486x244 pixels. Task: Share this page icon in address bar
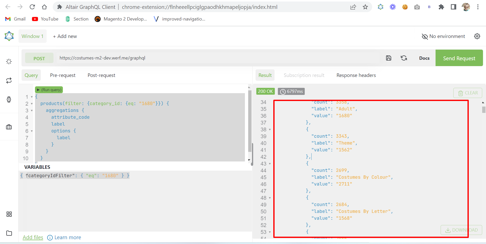pyautogui.click(x=353, y=7)
